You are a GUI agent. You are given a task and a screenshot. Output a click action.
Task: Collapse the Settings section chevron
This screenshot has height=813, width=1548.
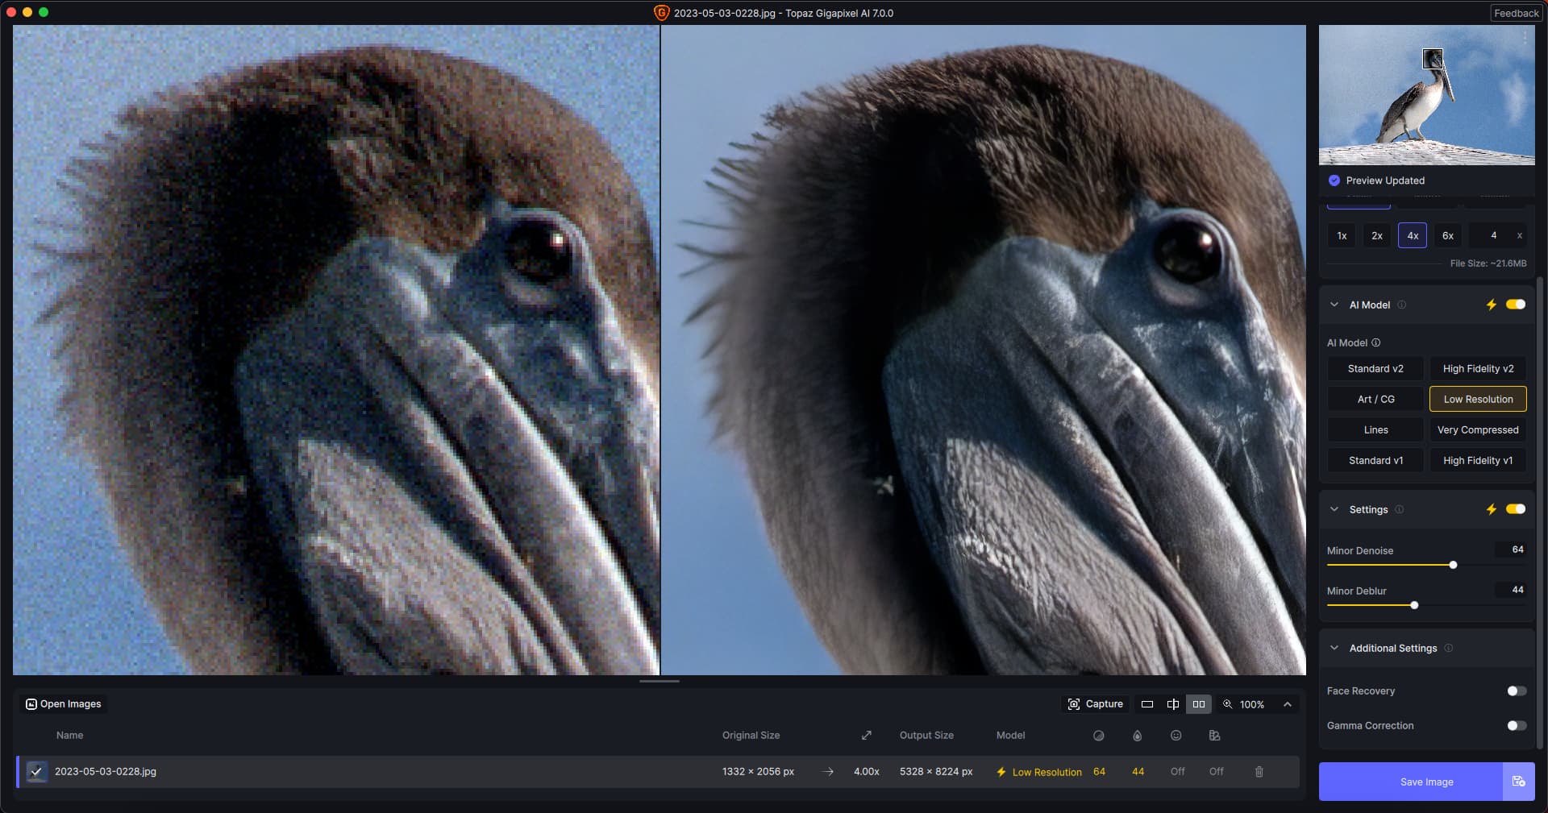[1334, 509]
